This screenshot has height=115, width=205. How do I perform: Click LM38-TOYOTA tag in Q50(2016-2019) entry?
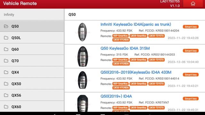click(156, 84)
